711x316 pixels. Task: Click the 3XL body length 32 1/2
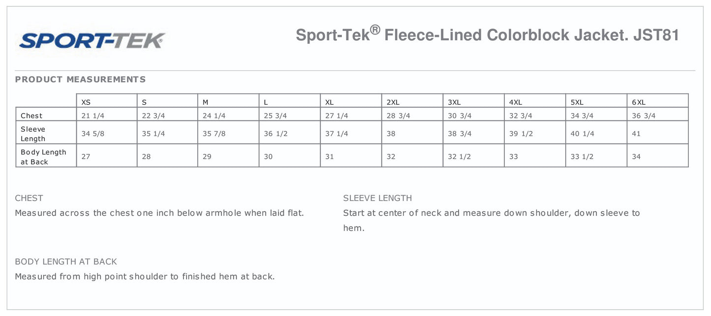[x=459, y=157]
